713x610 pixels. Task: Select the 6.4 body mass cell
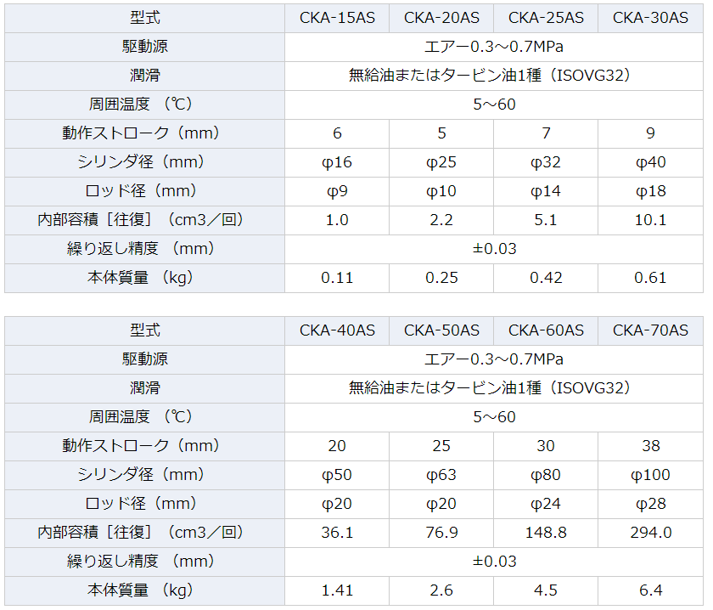point(651,590)
